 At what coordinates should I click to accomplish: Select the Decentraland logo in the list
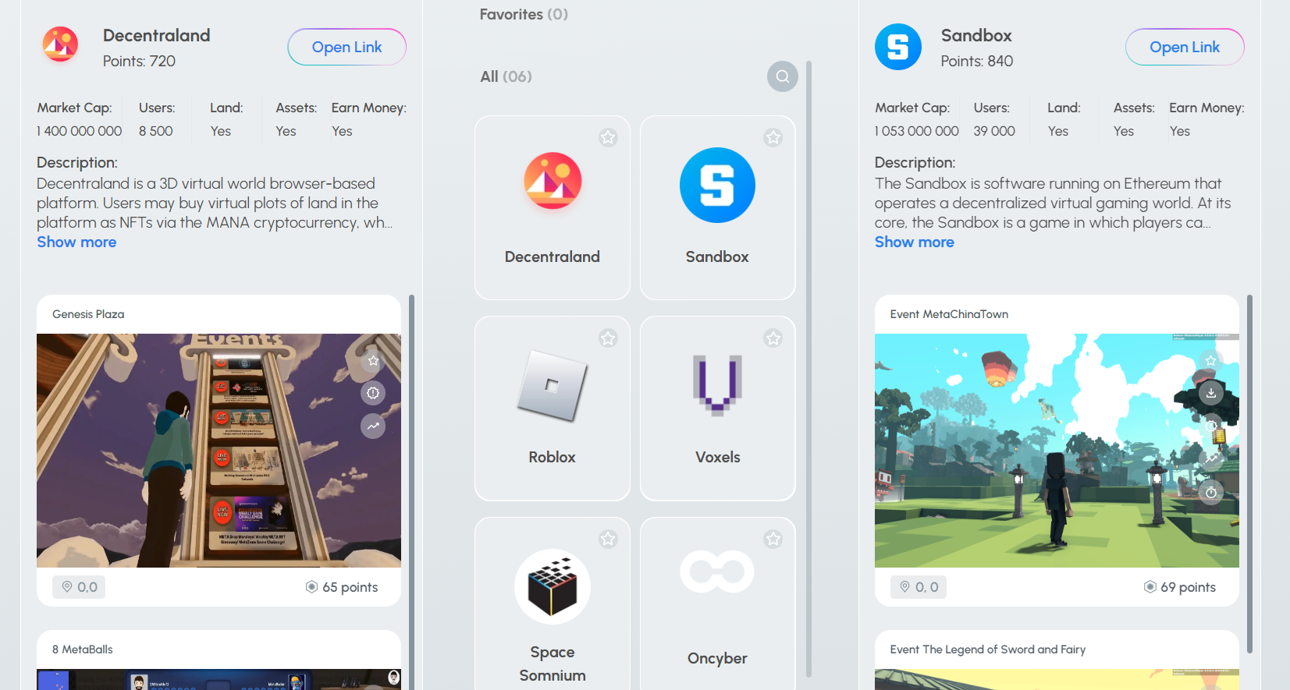coord(553,181)
